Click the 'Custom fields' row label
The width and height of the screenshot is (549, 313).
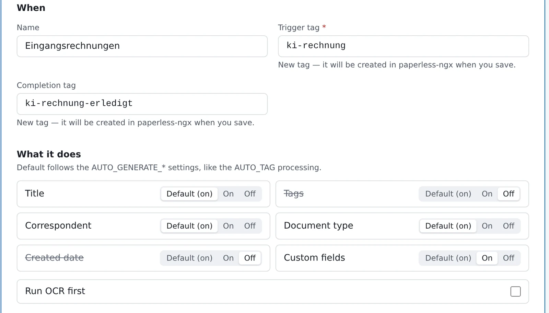pos(314,257)
